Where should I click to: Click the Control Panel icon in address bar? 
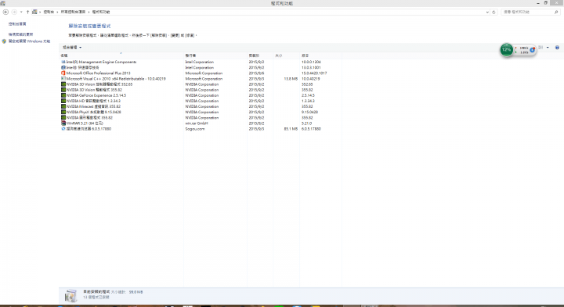pyautogui.click(x=34, y=12)
